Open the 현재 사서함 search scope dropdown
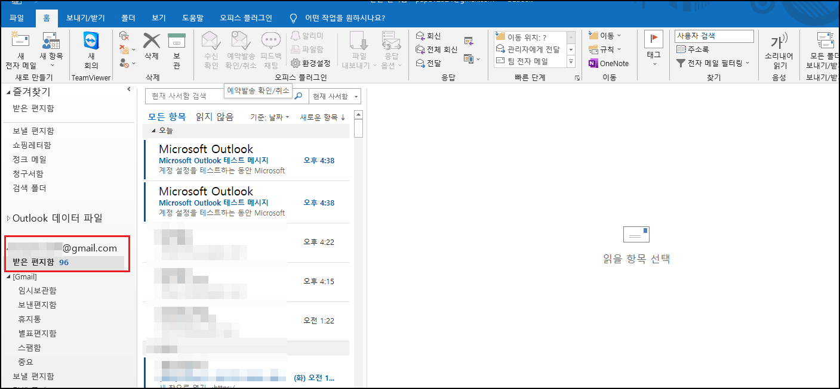The height and width of the screenshot is (389, 840). [335, 96]
